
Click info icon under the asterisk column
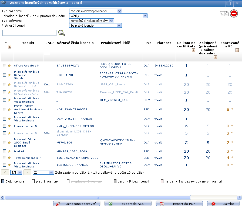(9, 47)
